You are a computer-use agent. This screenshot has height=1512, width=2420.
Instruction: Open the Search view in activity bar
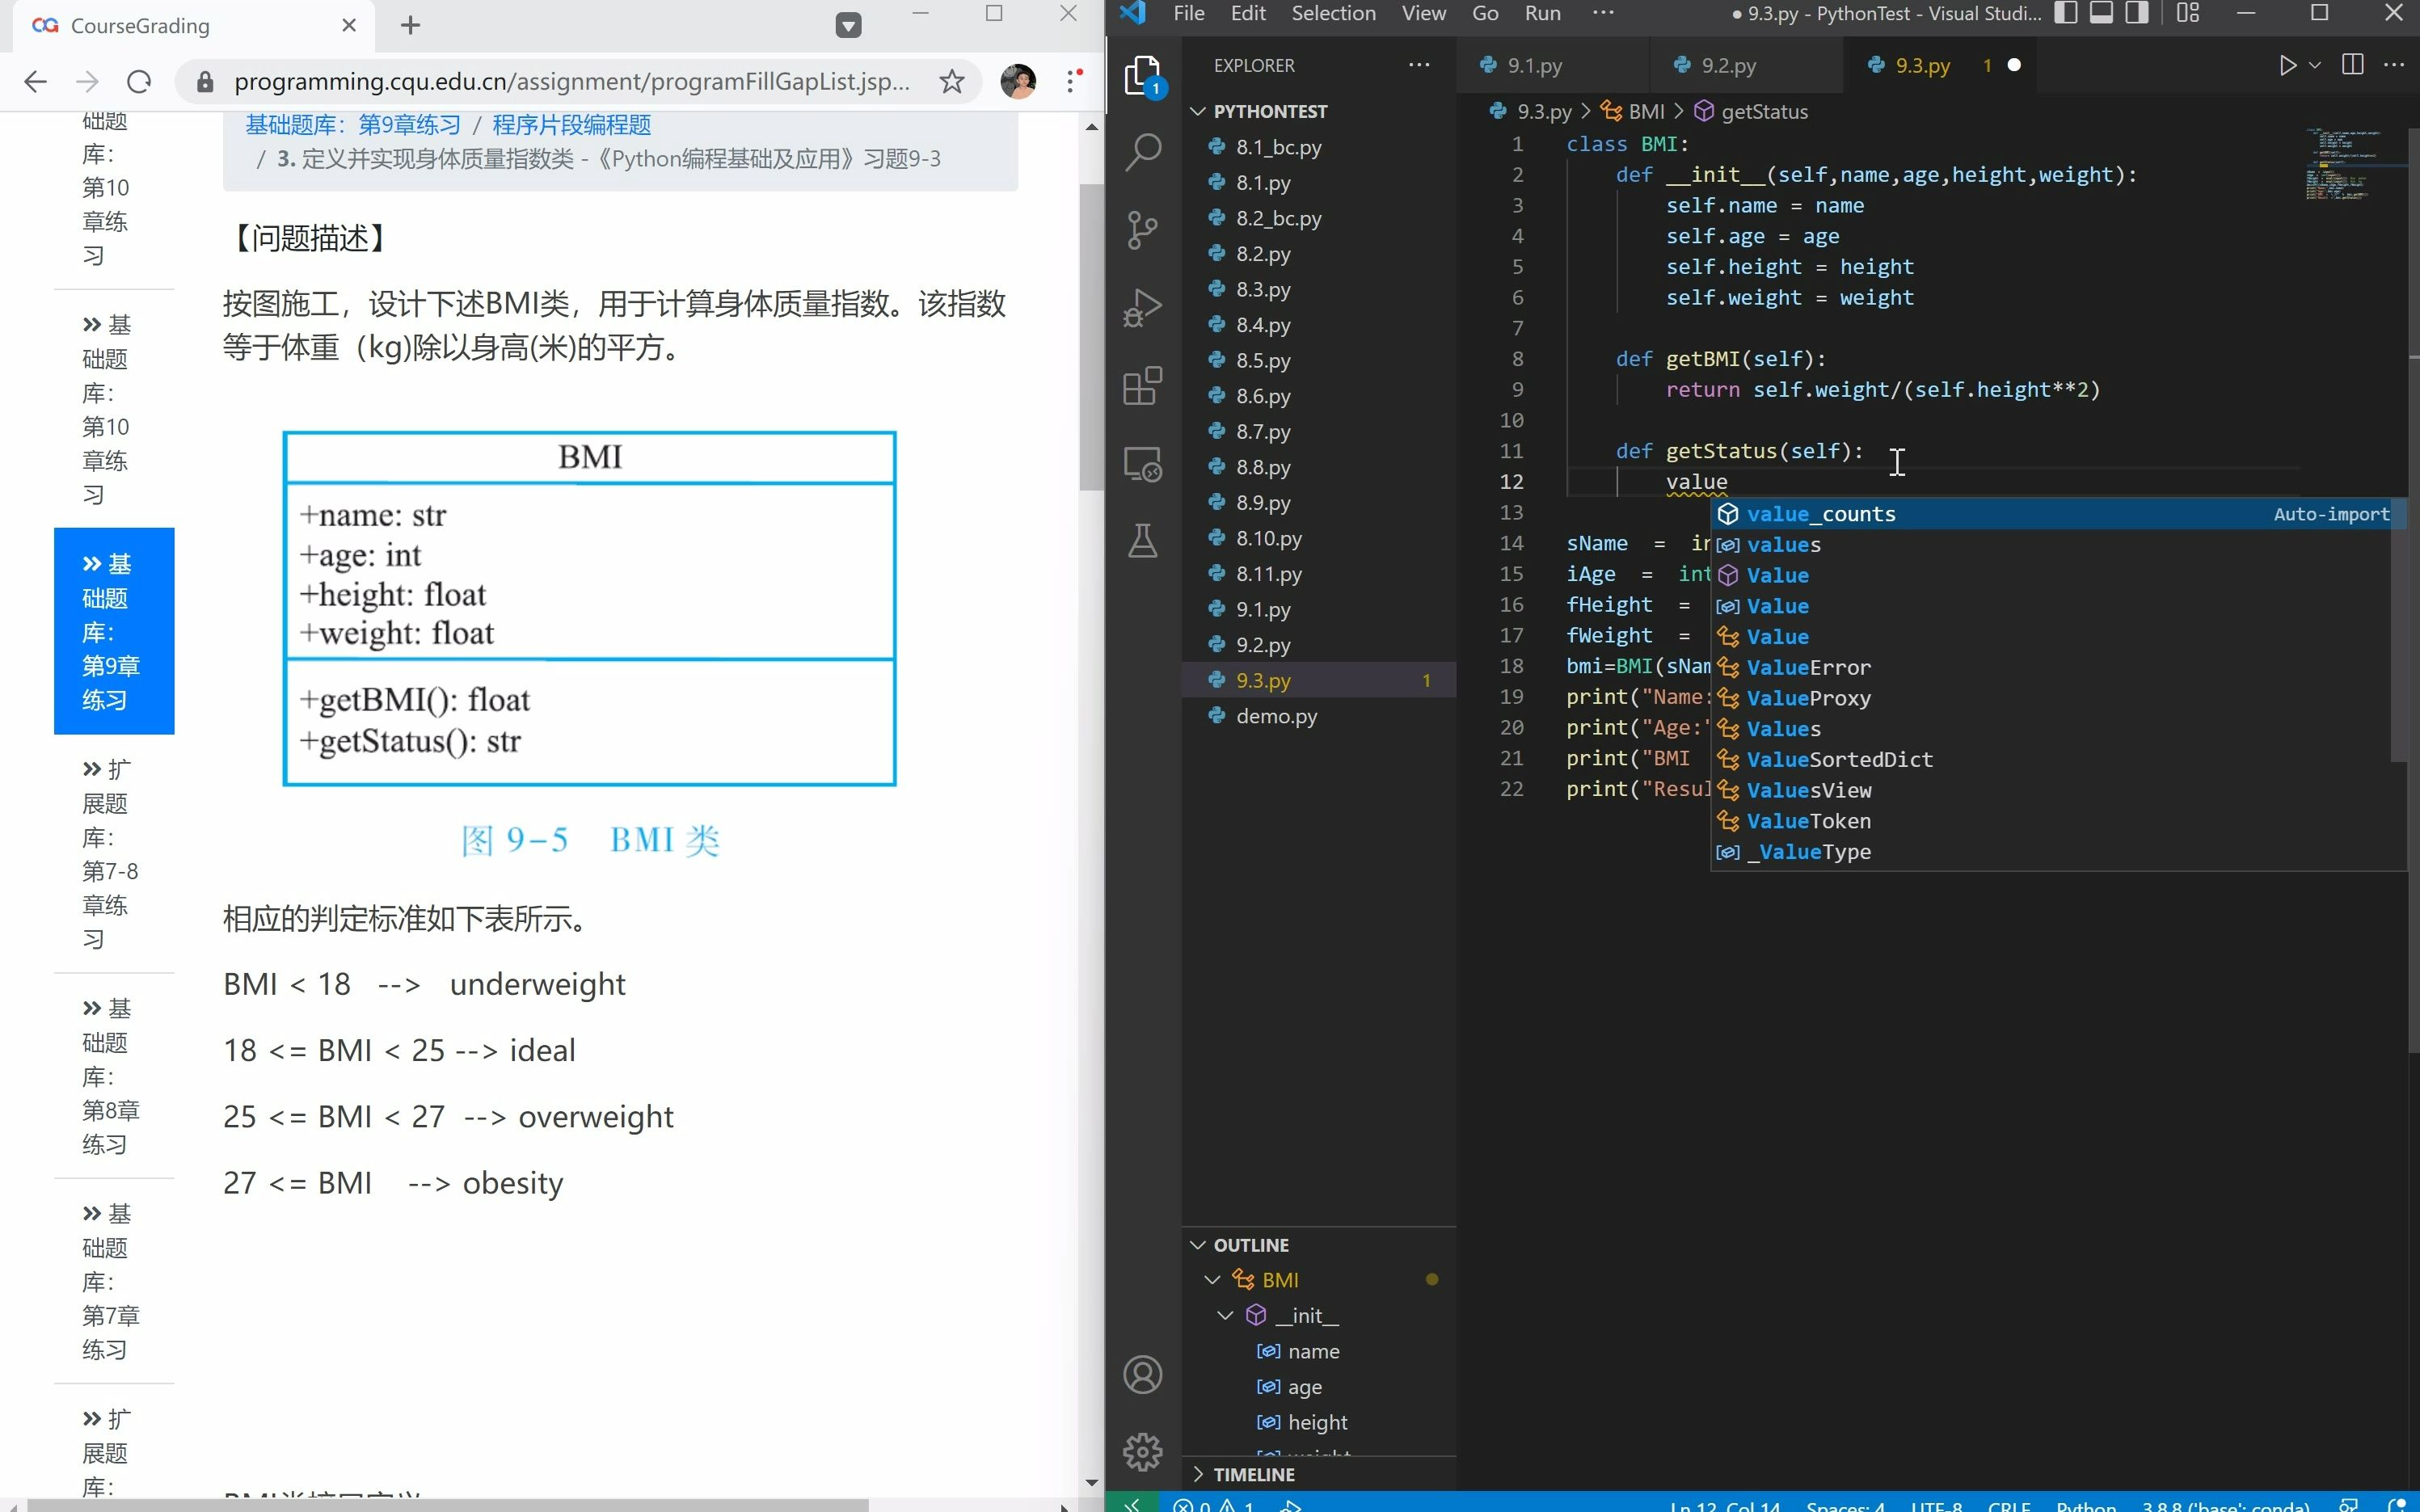point(1142,152)
